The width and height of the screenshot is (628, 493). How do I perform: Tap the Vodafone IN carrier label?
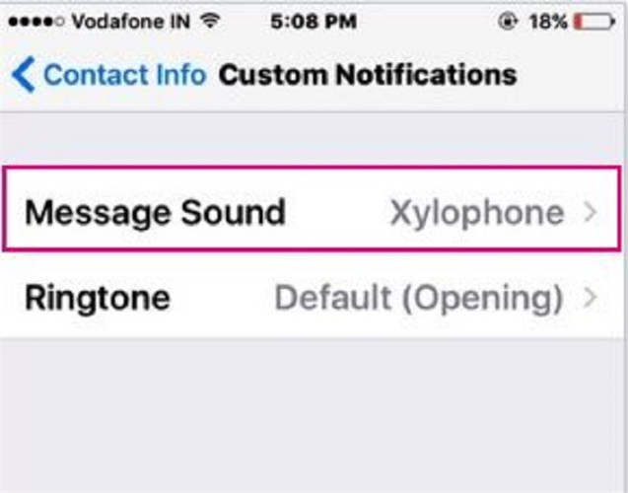(130, 22)
